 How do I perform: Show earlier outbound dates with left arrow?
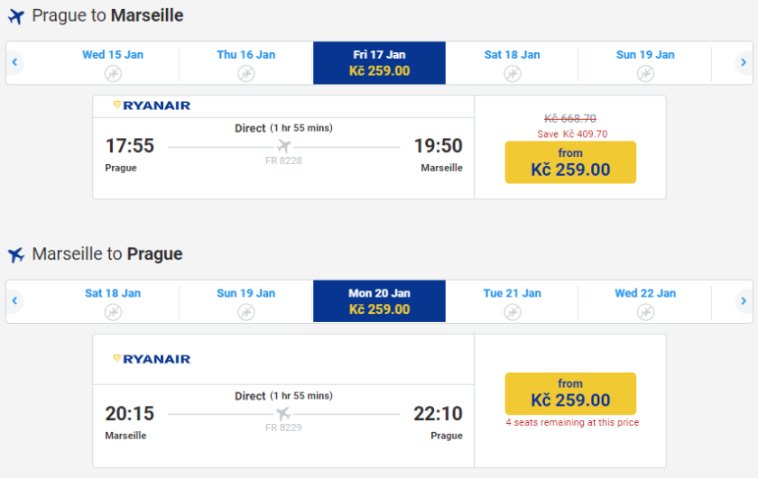pos(14,62)
